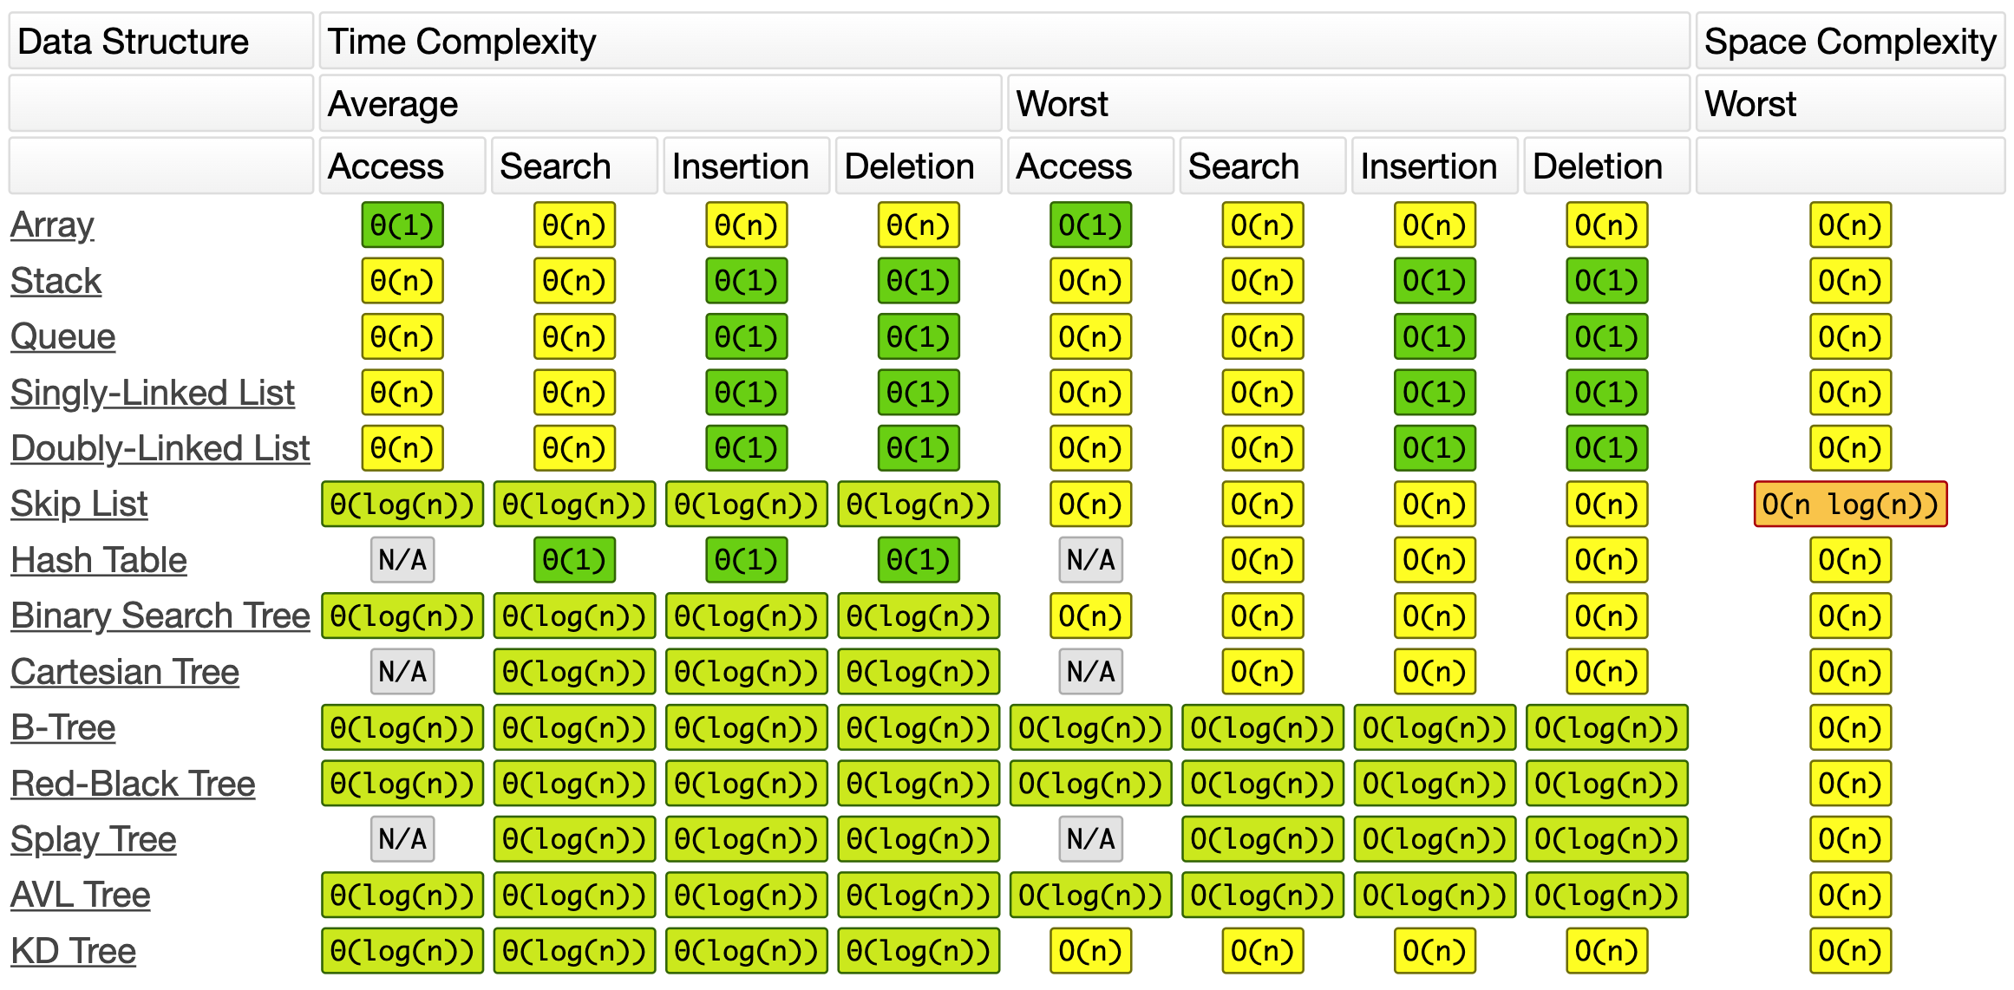Click Array's green average Access Θ(1) badge
The width and height of the screenshot is (2014, 990).
[x=402, y=225]
